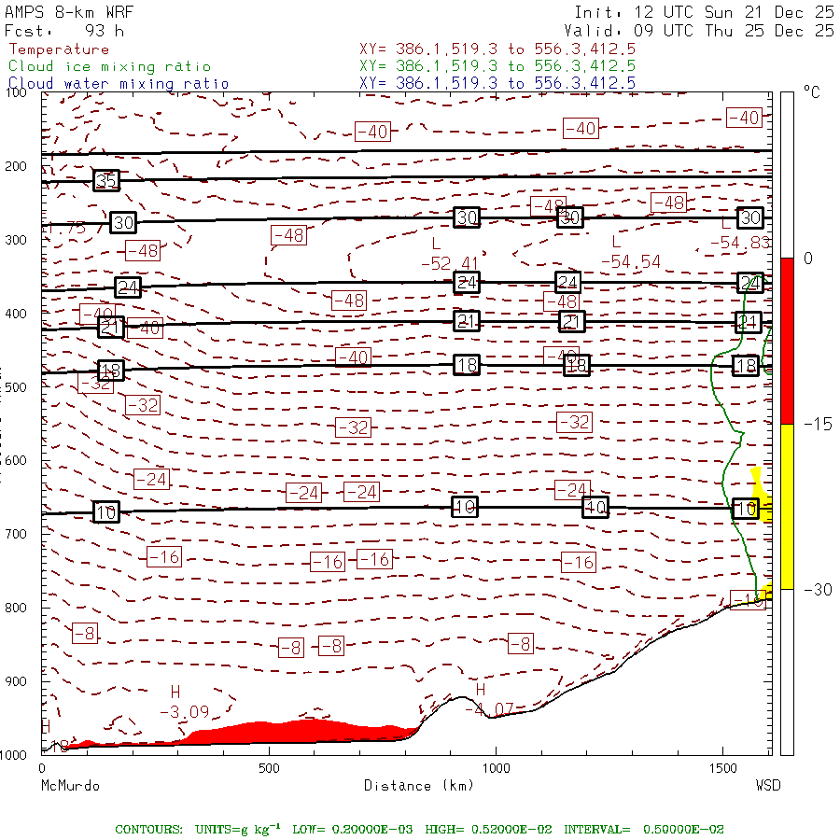The width and height of the screenshot is (840, 840).
Task: Click the "-54.83" low temperature value
Action: tap(740, 243)
